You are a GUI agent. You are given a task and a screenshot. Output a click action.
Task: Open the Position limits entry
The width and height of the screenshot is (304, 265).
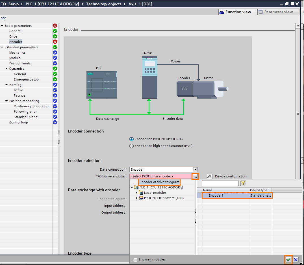(20, 63)
